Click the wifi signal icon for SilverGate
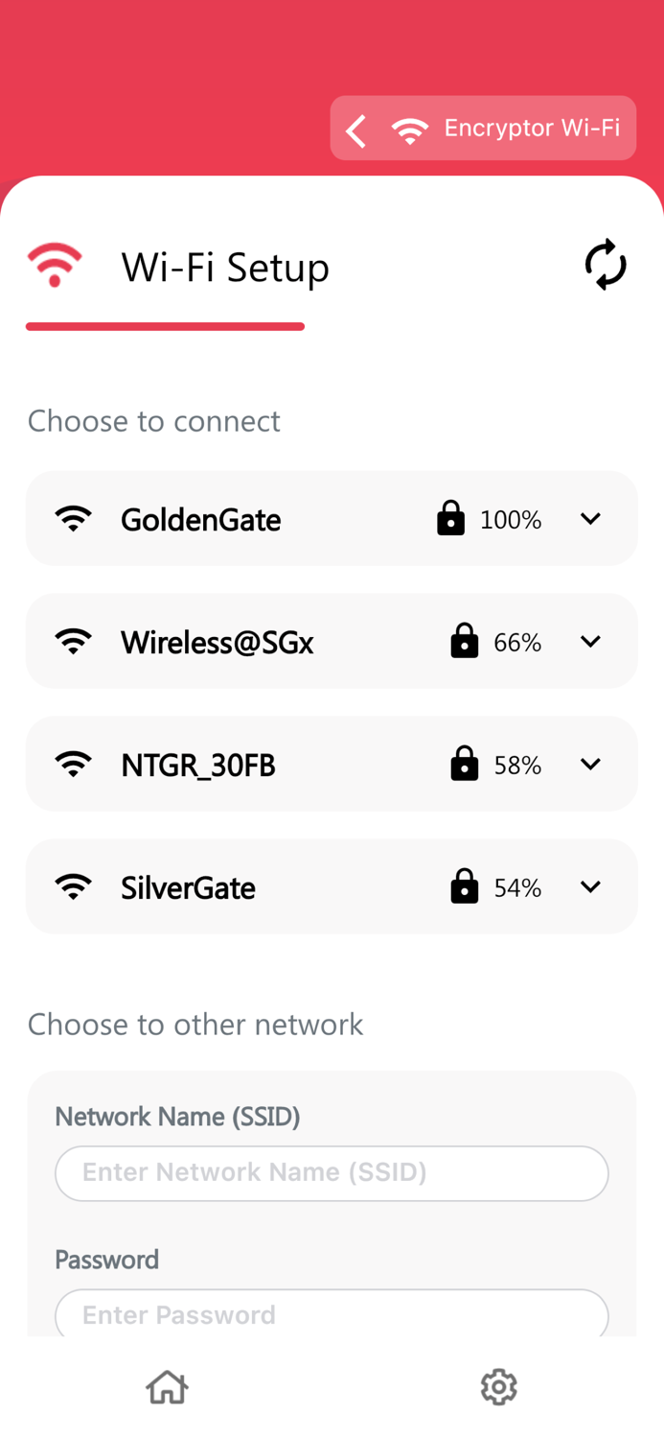664x1439 pixels. point(74,886)
